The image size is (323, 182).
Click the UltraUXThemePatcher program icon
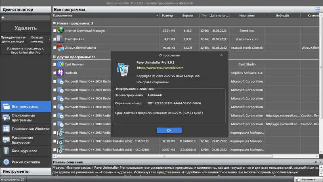(x=60, y=48)
